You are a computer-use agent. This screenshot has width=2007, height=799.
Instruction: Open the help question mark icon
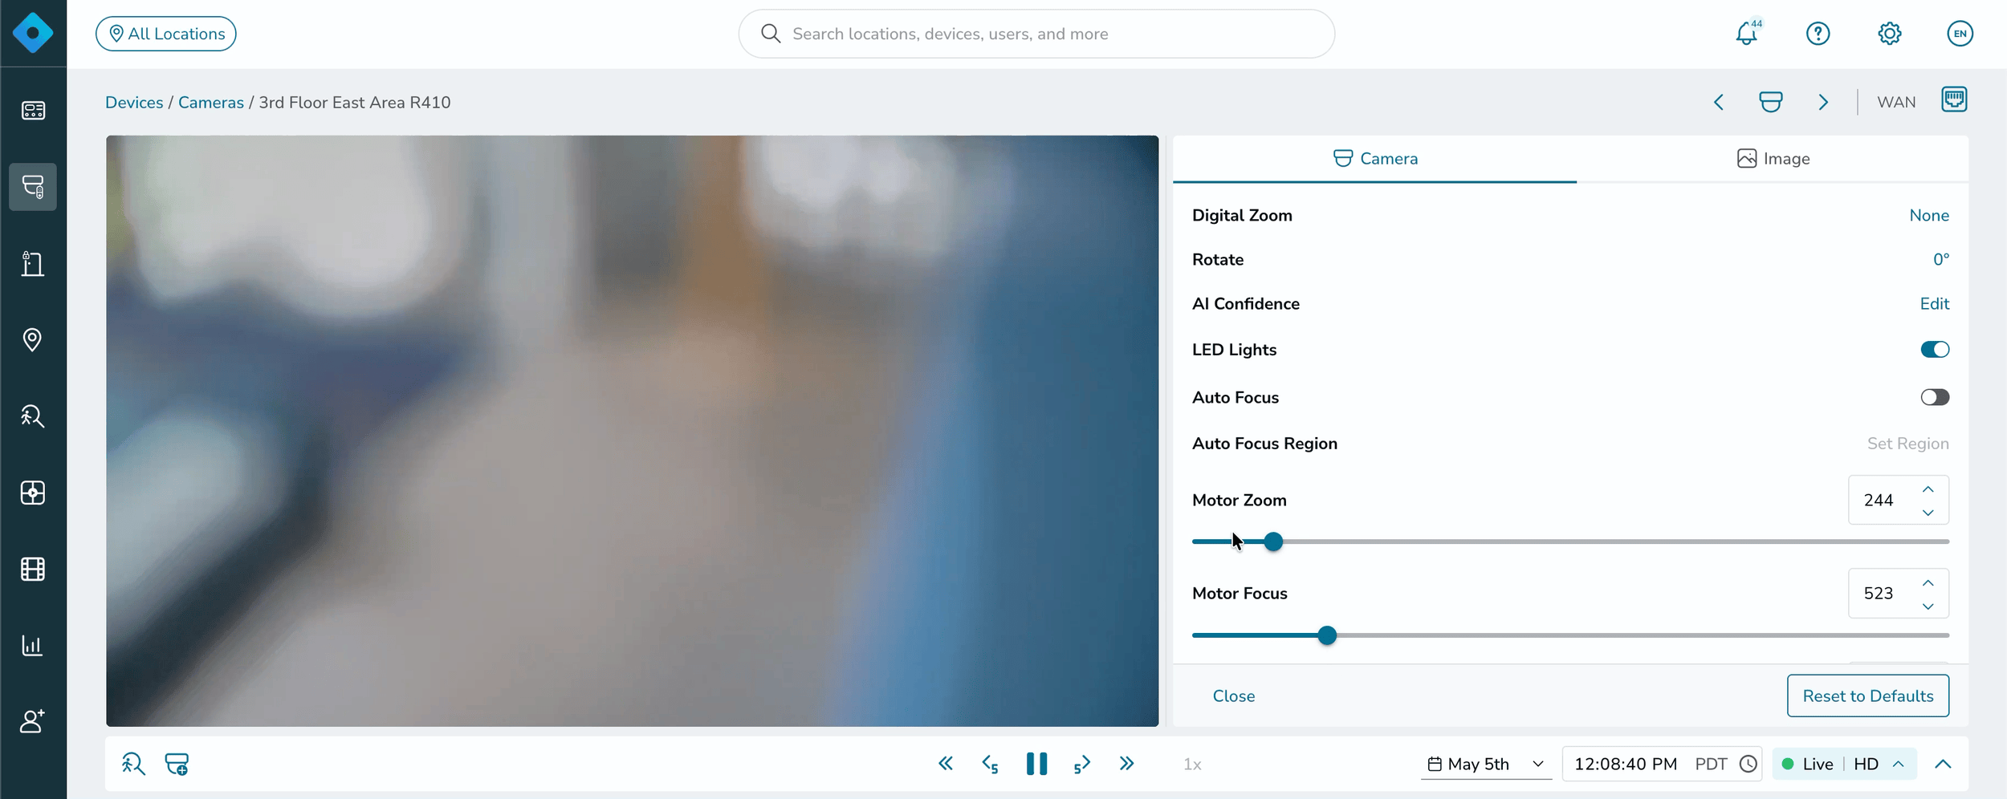click(x=1818, y=34)
